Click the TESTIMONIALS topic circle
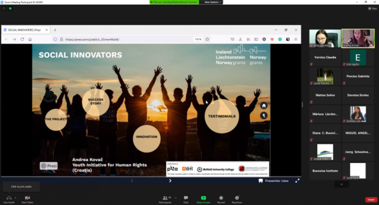Viewport: 379px width, 205px height. coord(222,116)
